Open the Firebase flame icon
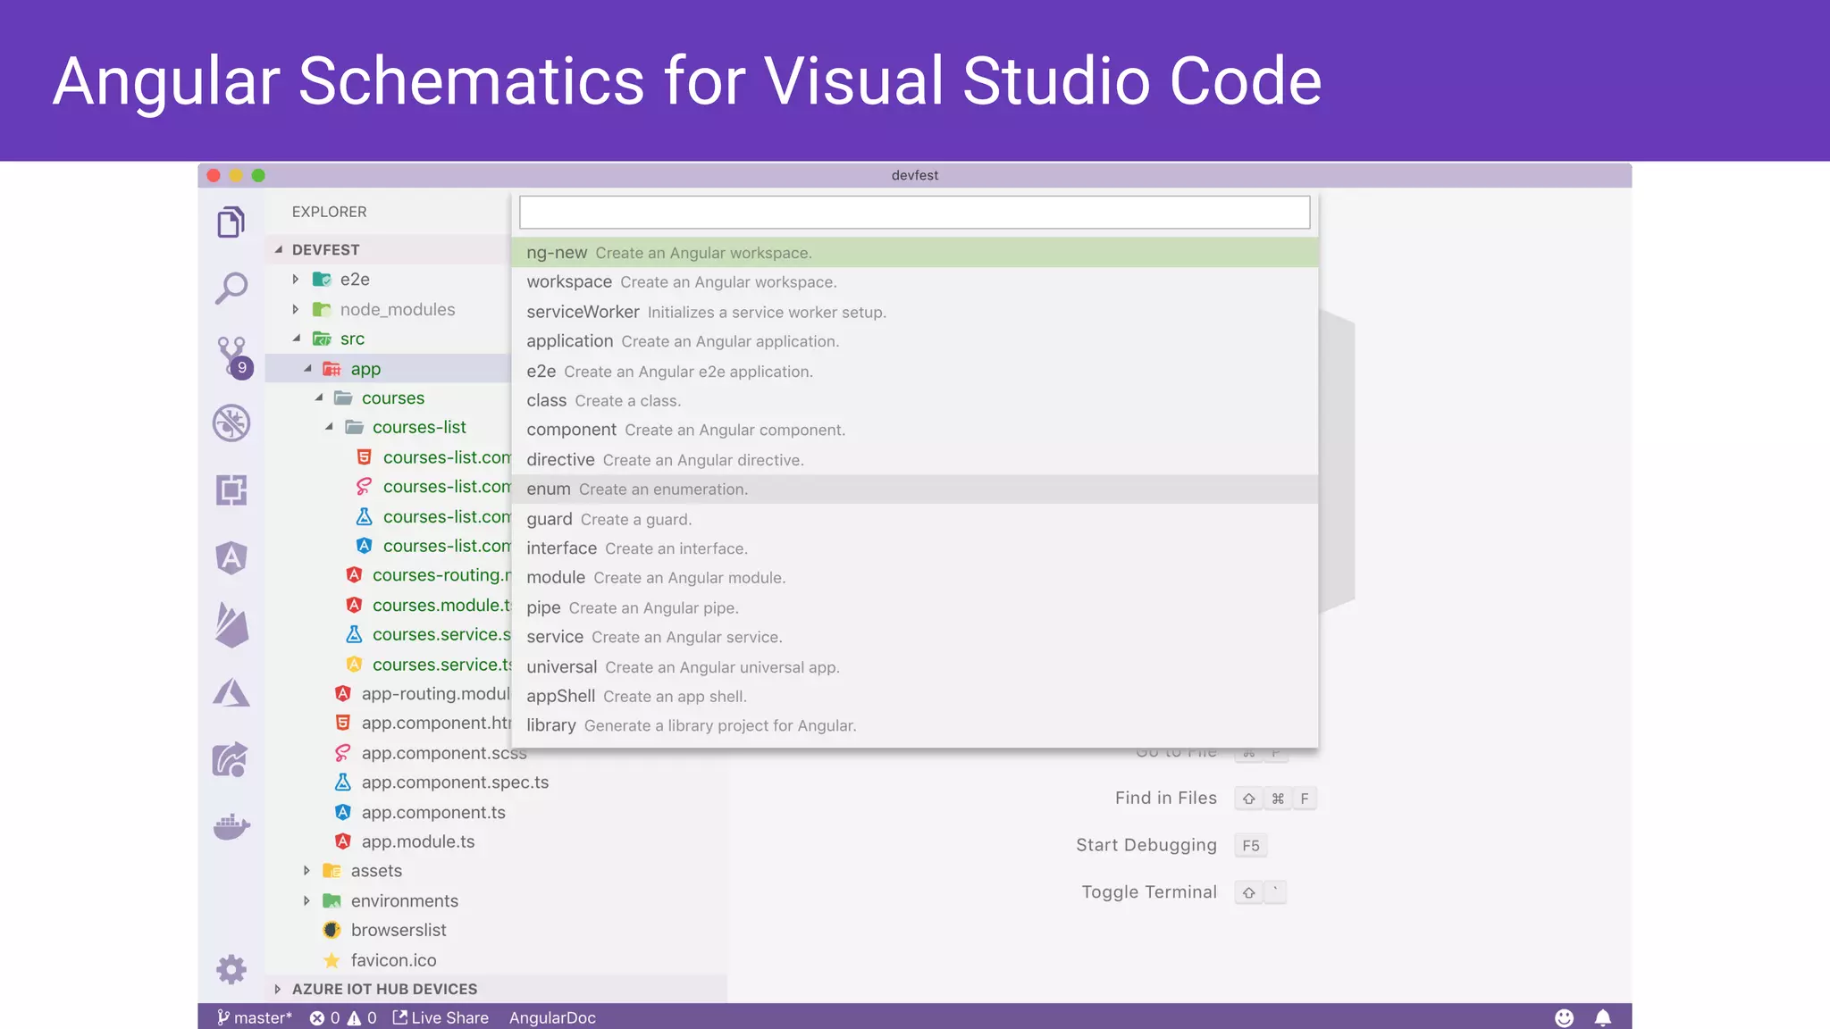Screen dimensions: 1830x1029 point(231,624)
